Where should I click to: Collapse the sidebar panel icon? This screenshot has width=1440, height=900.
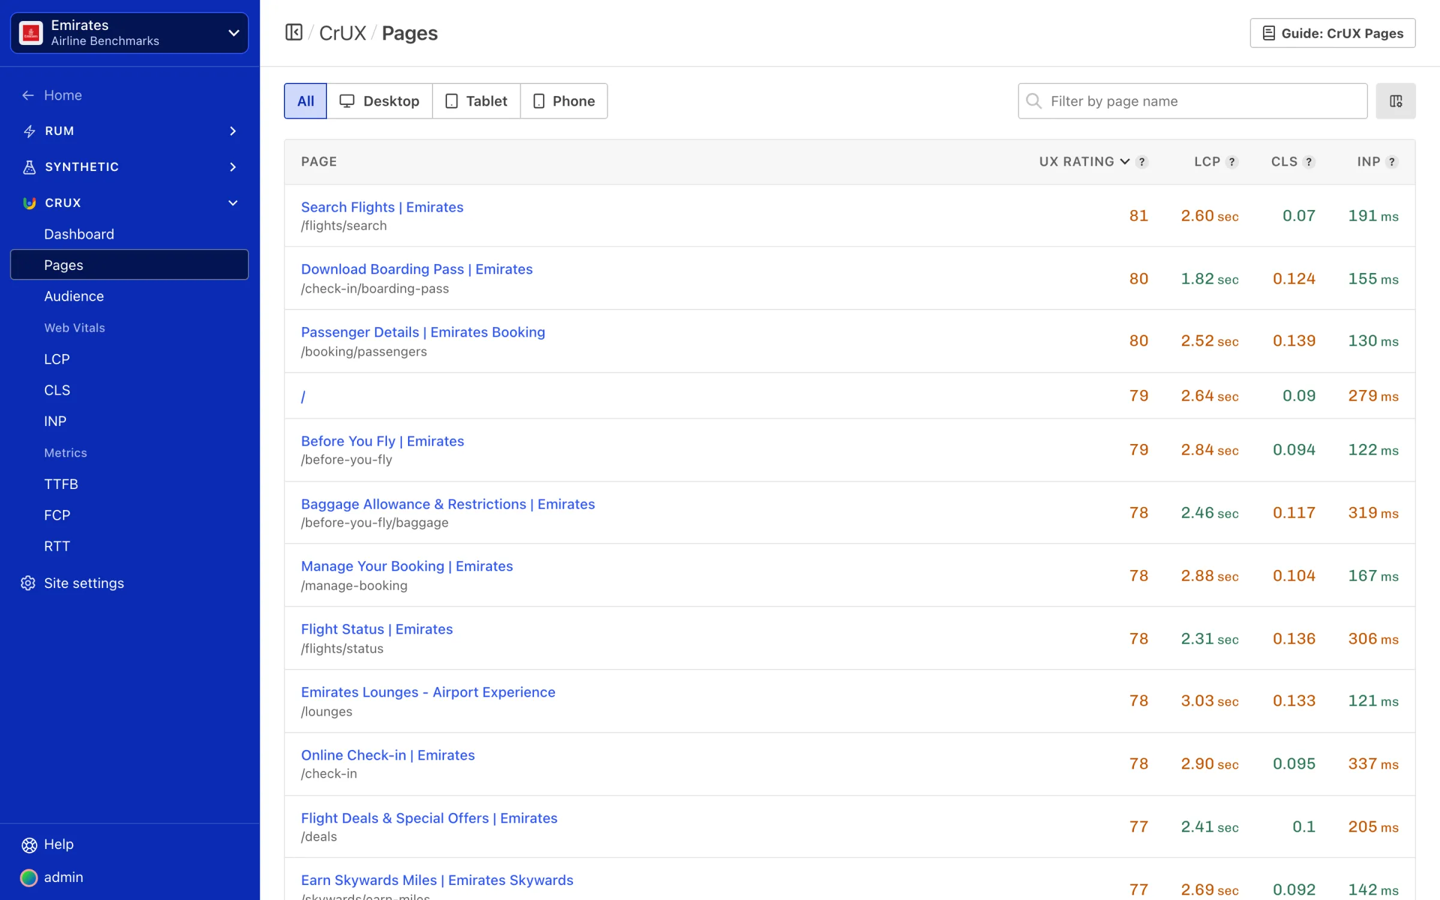(x=293, y=32)
